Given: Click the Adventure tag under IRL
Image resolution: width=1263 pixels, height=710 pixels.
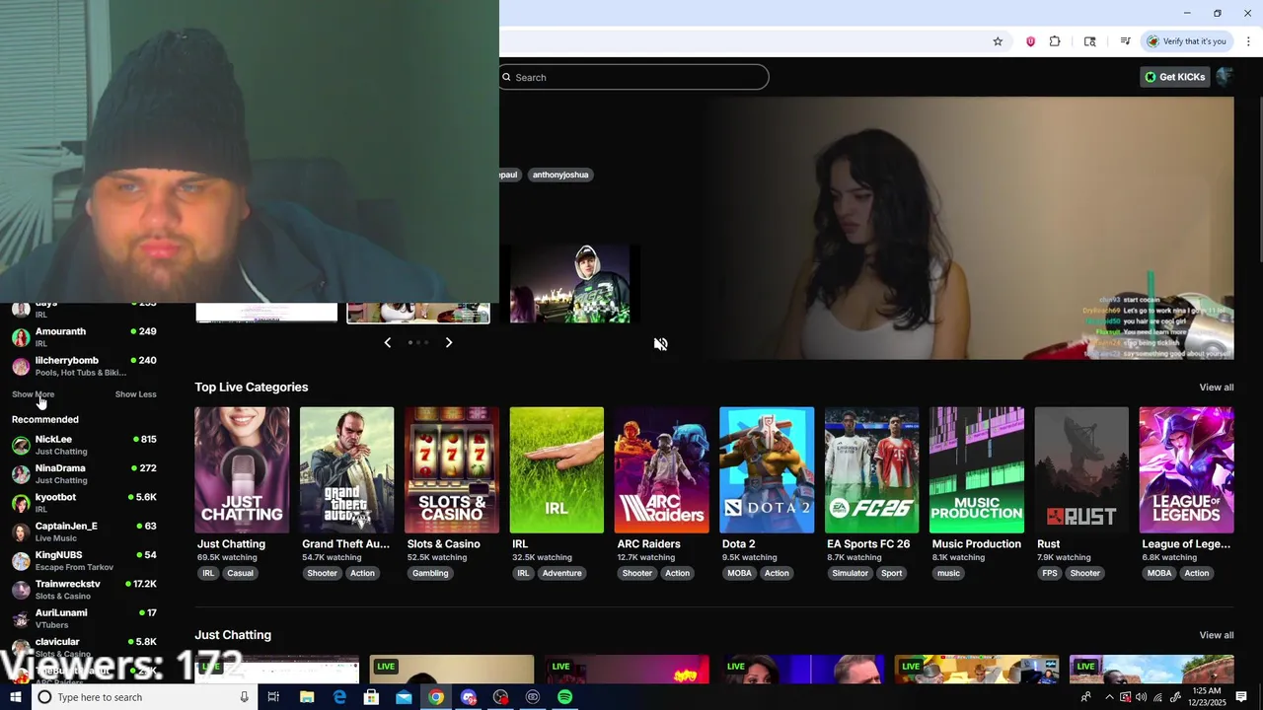Looking at the screenshot, I should pyautogui.click(x=561, y=573).
